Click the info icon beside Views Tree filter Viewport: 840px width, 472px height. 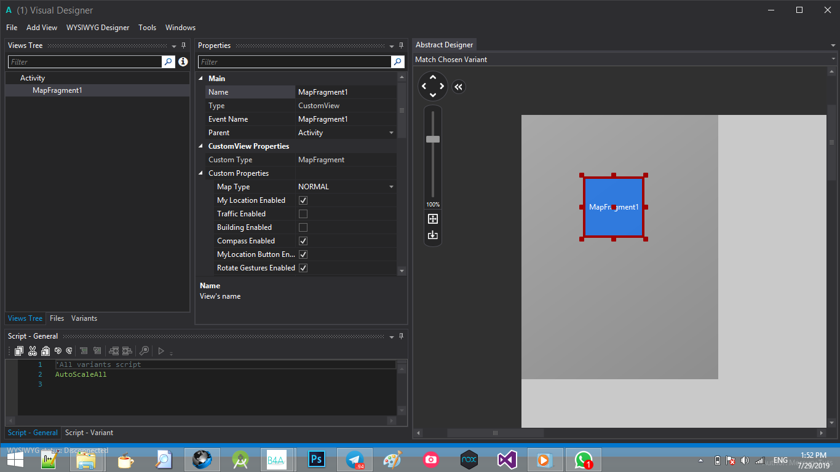183,62
